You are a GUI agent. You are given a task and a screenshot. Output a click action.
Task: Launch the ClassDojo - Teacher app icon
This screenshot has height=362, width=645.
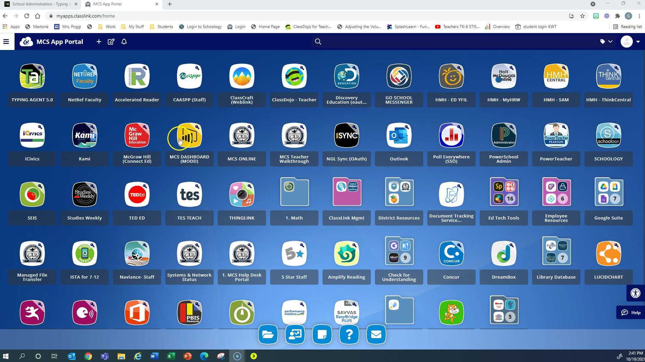(294, 76)
